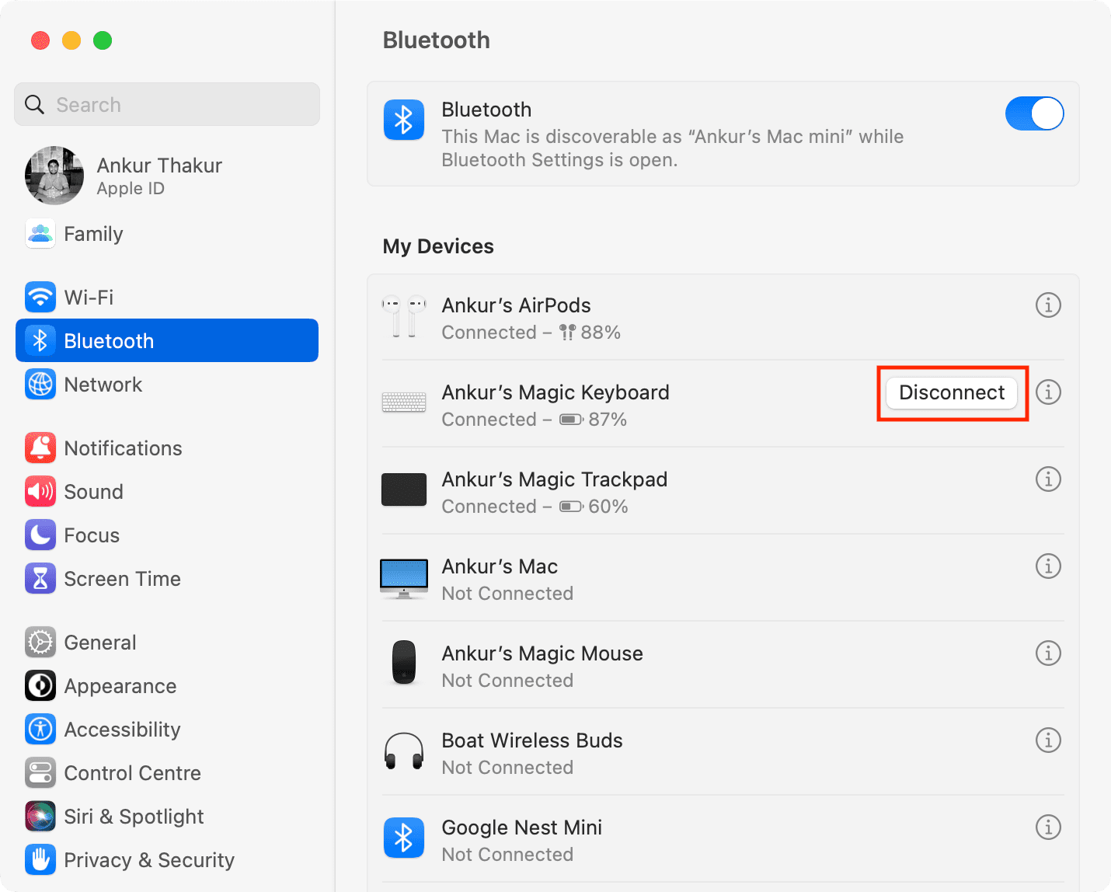Open info for Google Nest Mini
Screen dimensions: 1111x892
[x=1048, y=828]
